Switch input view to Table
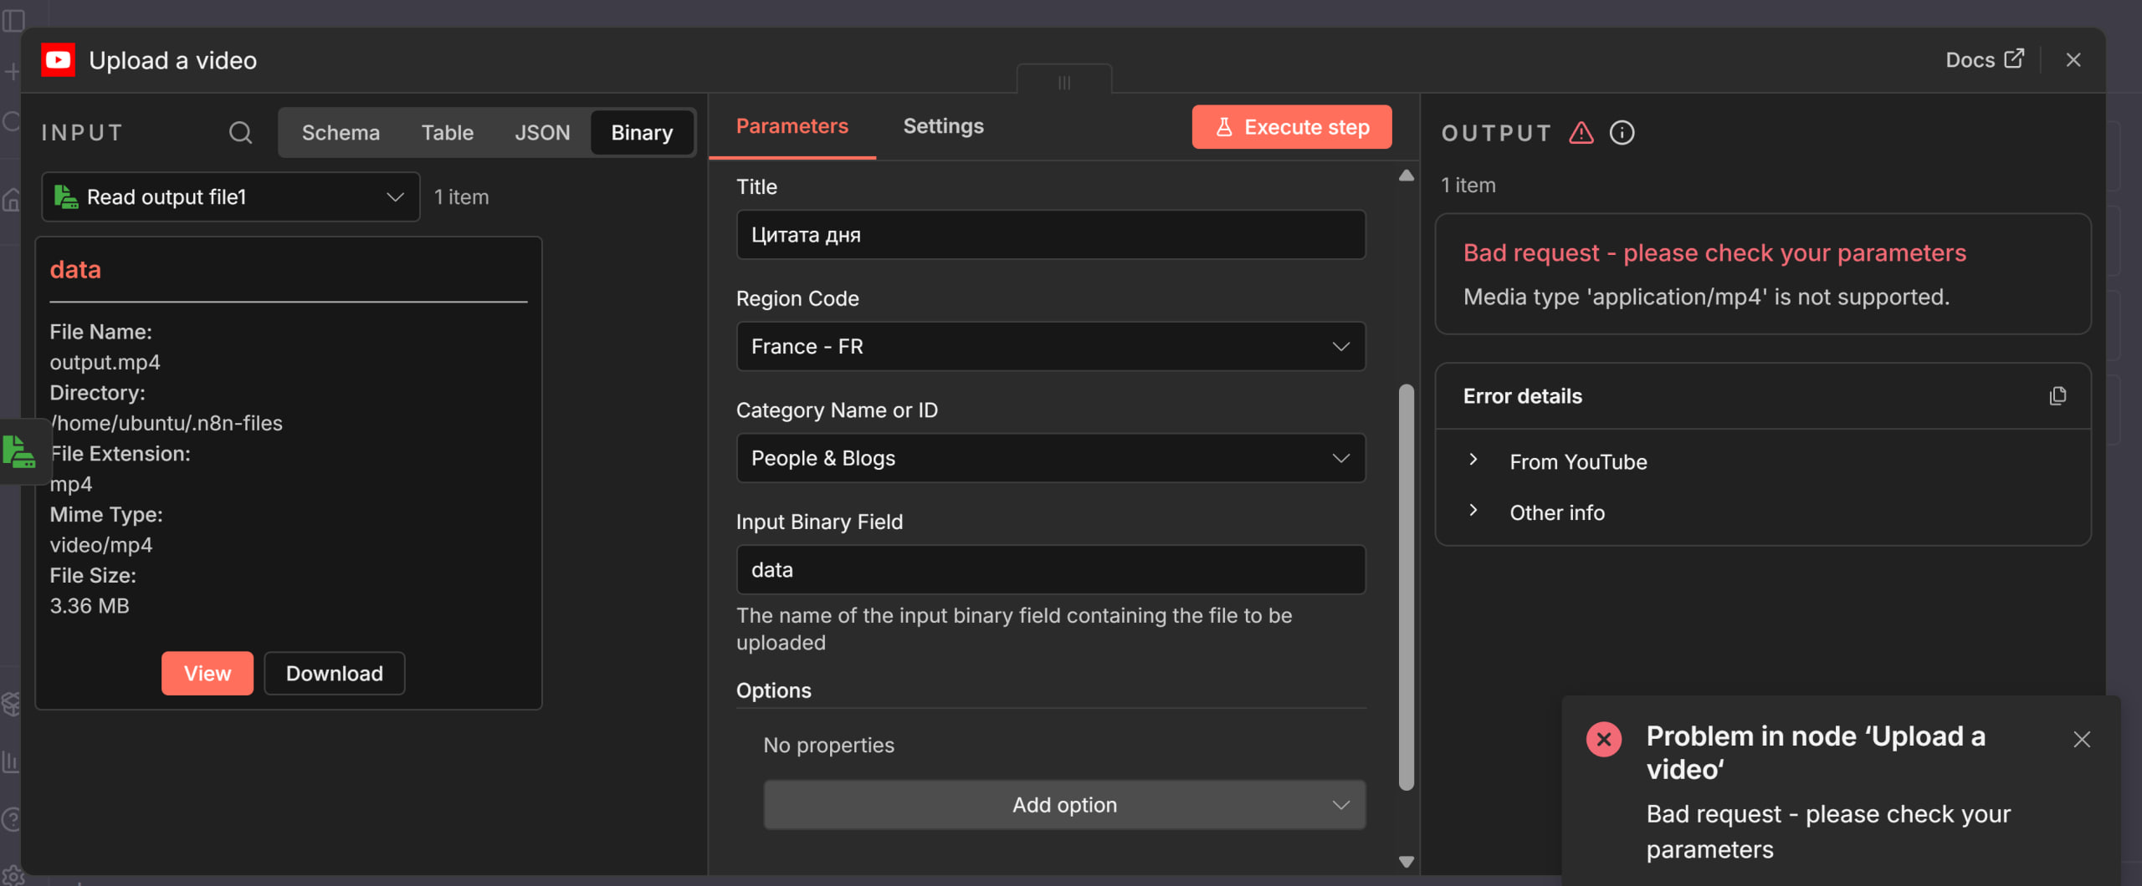The height and width of the screenshot is (886, 2142). tap(447, 133)
